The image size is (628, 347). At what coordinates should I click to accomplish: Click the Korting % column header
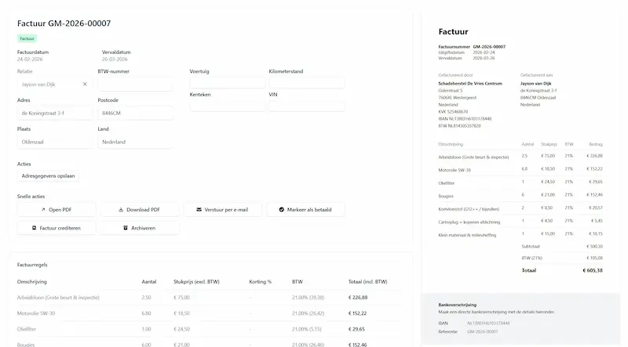261,281
